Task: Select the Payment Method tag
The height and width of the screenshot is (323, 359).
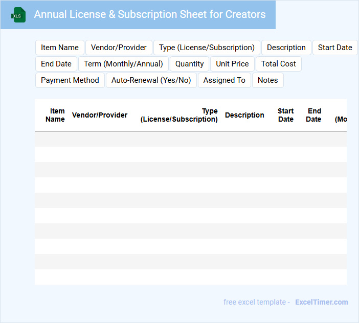Action: point(70,80)
